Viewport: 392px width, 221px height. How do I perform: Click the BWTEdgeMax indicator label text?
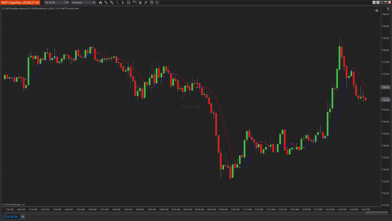coord(41,8)
